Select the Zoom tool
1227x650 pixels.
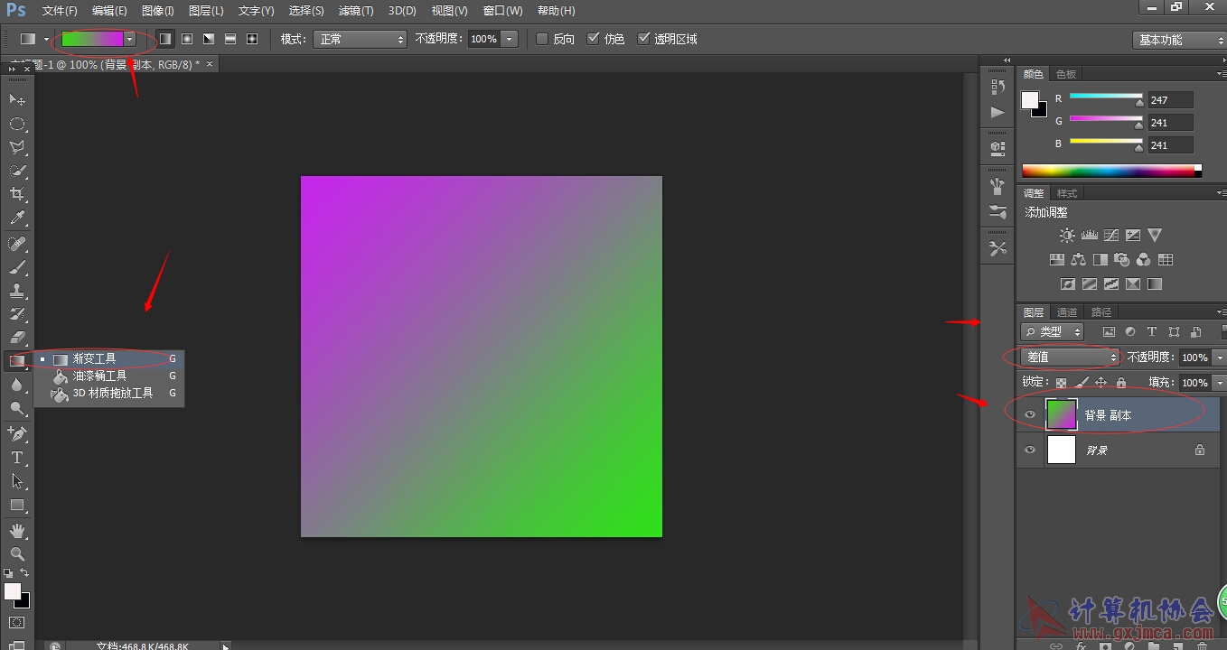click(x=17, y=553)
